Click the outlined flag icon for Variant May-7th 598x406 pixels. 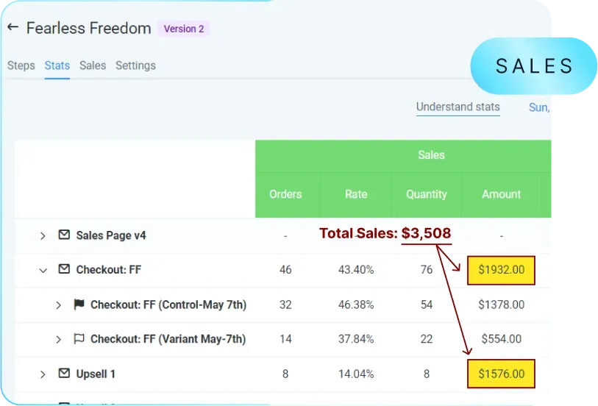pos(79,338)
